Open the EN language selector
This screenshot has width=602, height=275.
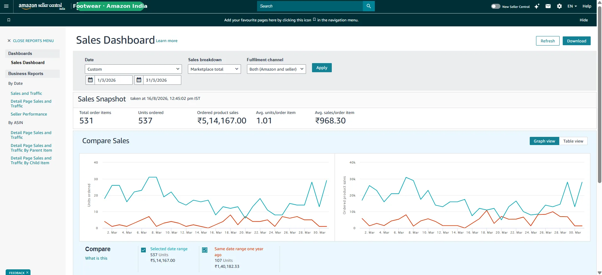[572, 6]
